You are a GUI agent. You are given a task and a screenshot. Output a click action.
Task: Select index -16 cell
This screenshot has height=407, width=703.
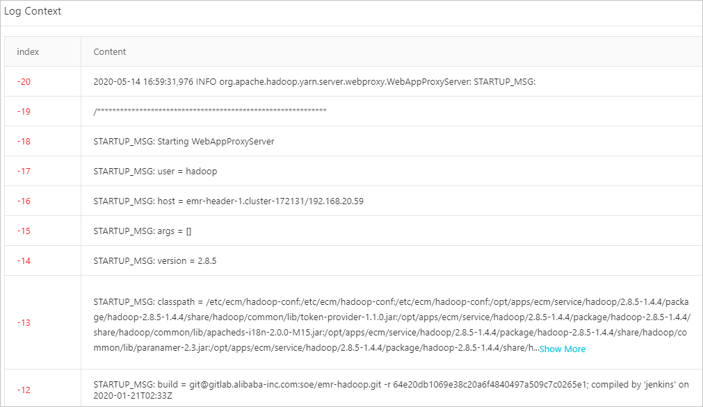24,201
